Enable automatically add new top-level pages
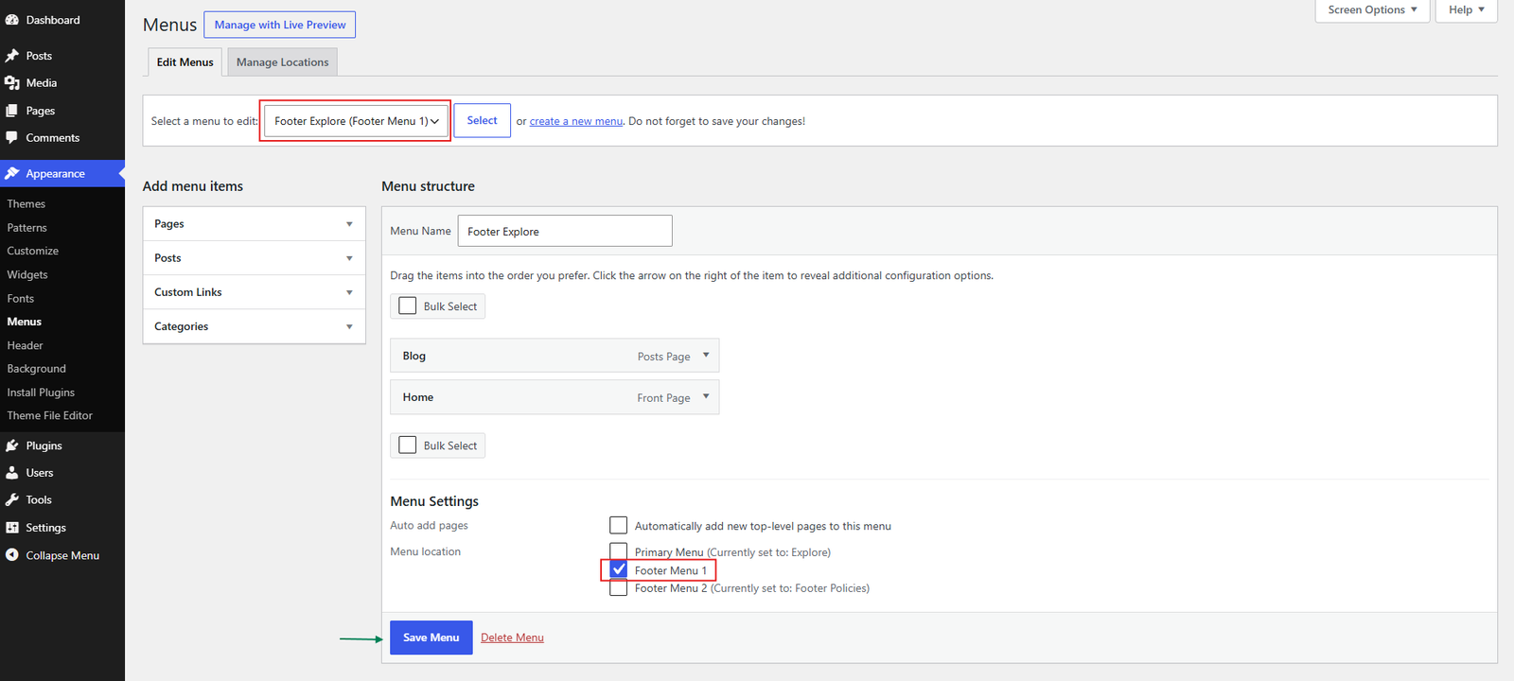 pyautogui.click(x=619, y=525)
